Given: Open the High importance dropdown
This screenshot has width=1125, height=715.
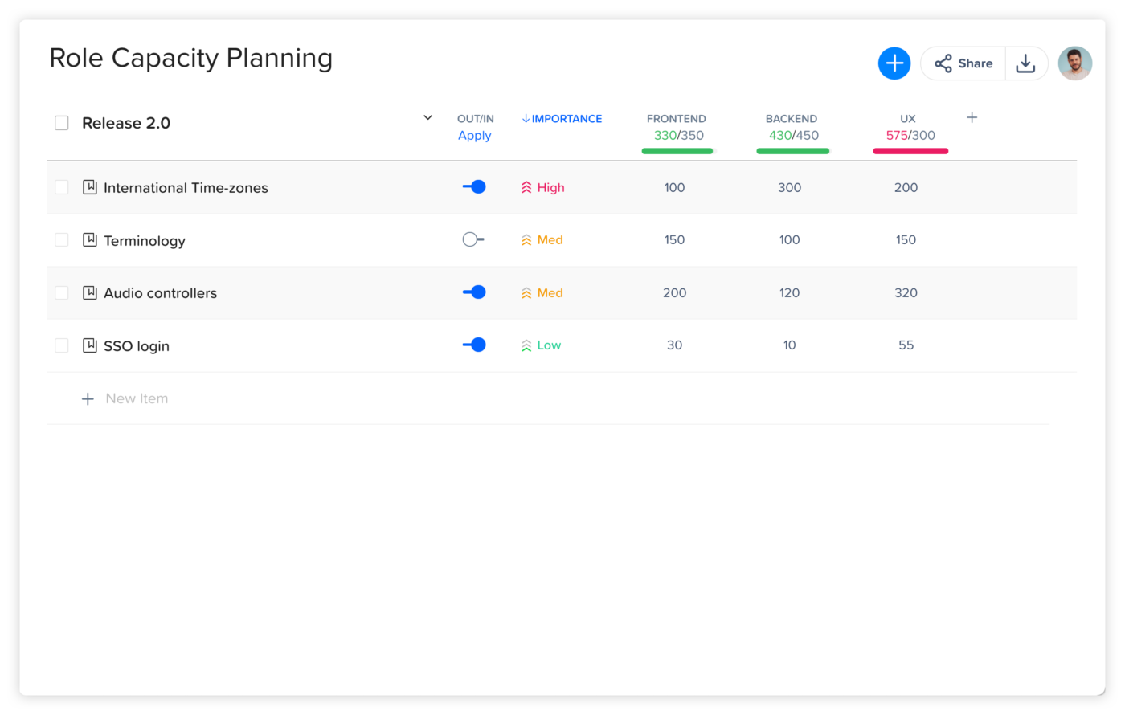Looking at the screenshot, I should pyautogui.click(x=543, y=187).
